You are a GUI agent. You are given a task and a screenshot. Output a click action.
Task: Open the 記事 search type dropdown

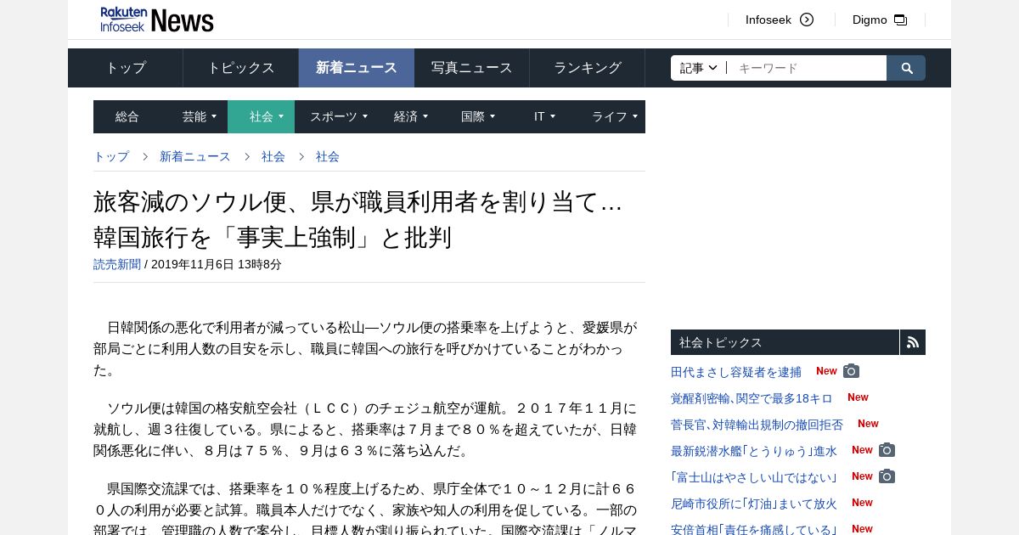(x=699, y=68)
